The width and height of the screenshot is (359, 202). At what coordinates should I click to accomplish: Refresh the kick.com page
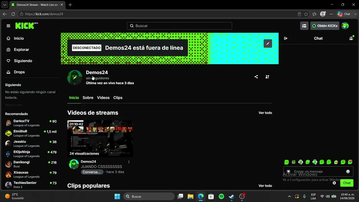13,14
